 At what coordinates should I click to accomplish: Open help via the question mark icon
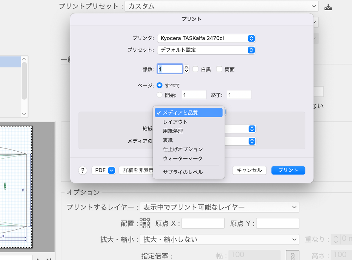pos(83,170)
